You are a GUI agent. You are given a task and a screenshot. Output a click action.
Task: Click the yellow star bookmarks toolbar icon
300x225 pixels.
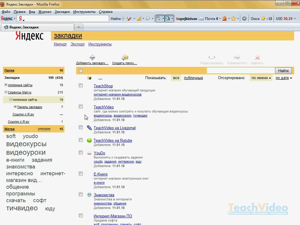click(x=233, y=18)
